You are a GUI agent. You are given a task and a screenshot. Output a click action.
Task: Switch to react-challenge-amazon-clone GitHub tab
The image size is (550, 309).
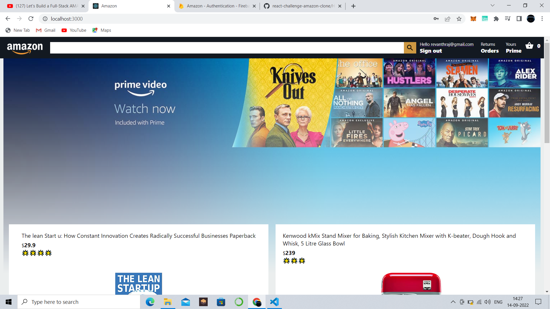pyautogui.click(x=303, y=6)
